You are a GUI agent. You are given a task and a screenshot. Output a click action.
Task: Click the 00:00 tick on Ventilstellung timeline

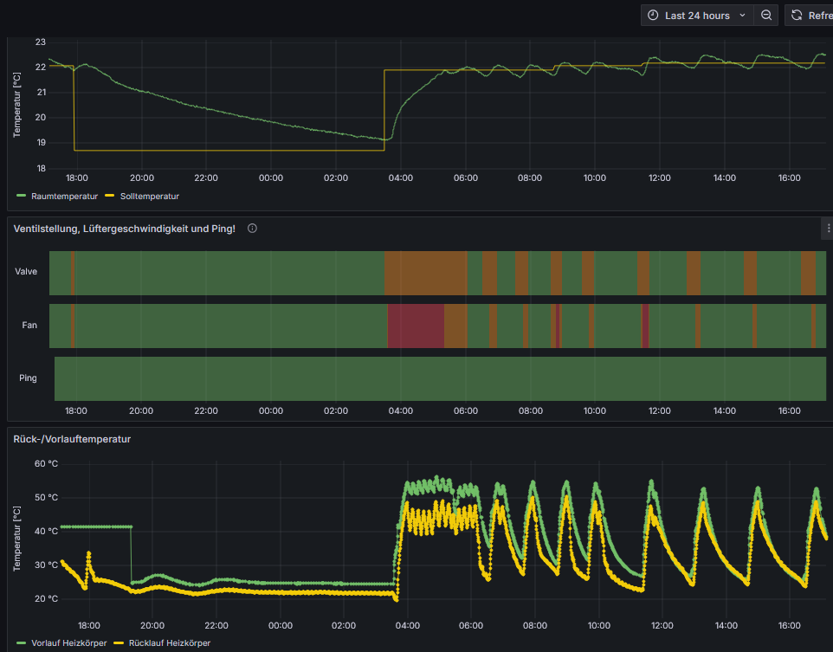tap(270, 410)
